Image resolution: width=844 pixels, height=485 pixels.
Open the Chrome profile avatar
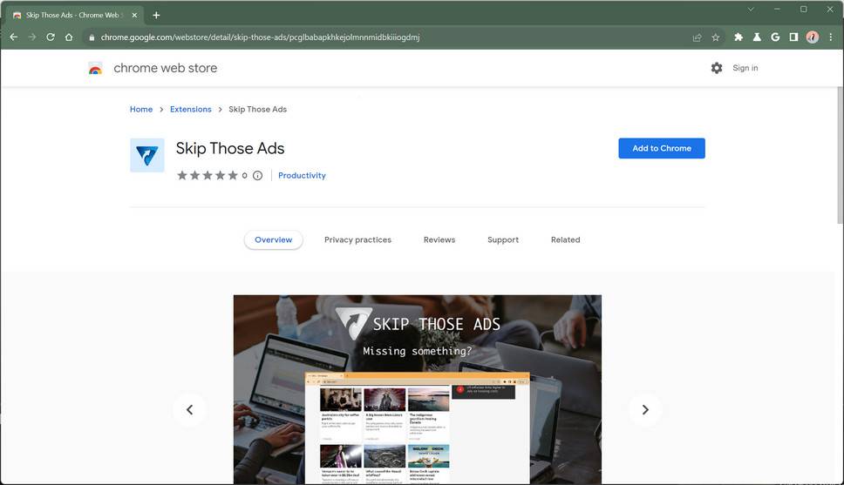[x=813, y=37]
